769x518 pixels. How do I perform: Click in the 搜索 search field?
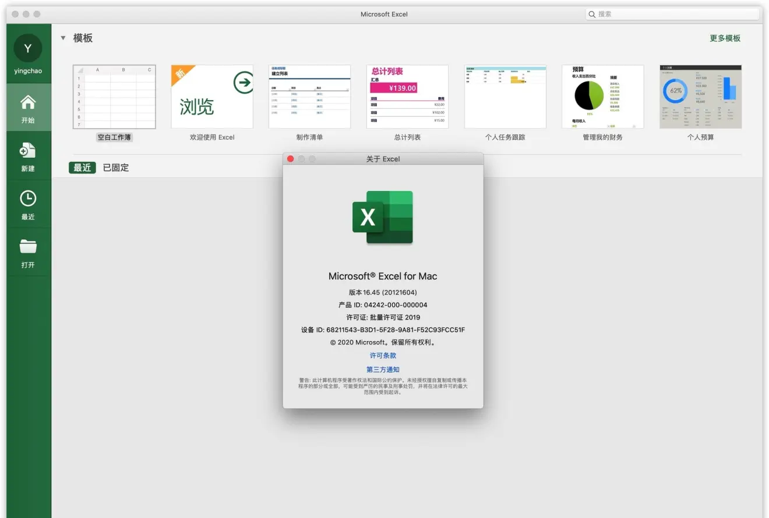pos(672,14)
